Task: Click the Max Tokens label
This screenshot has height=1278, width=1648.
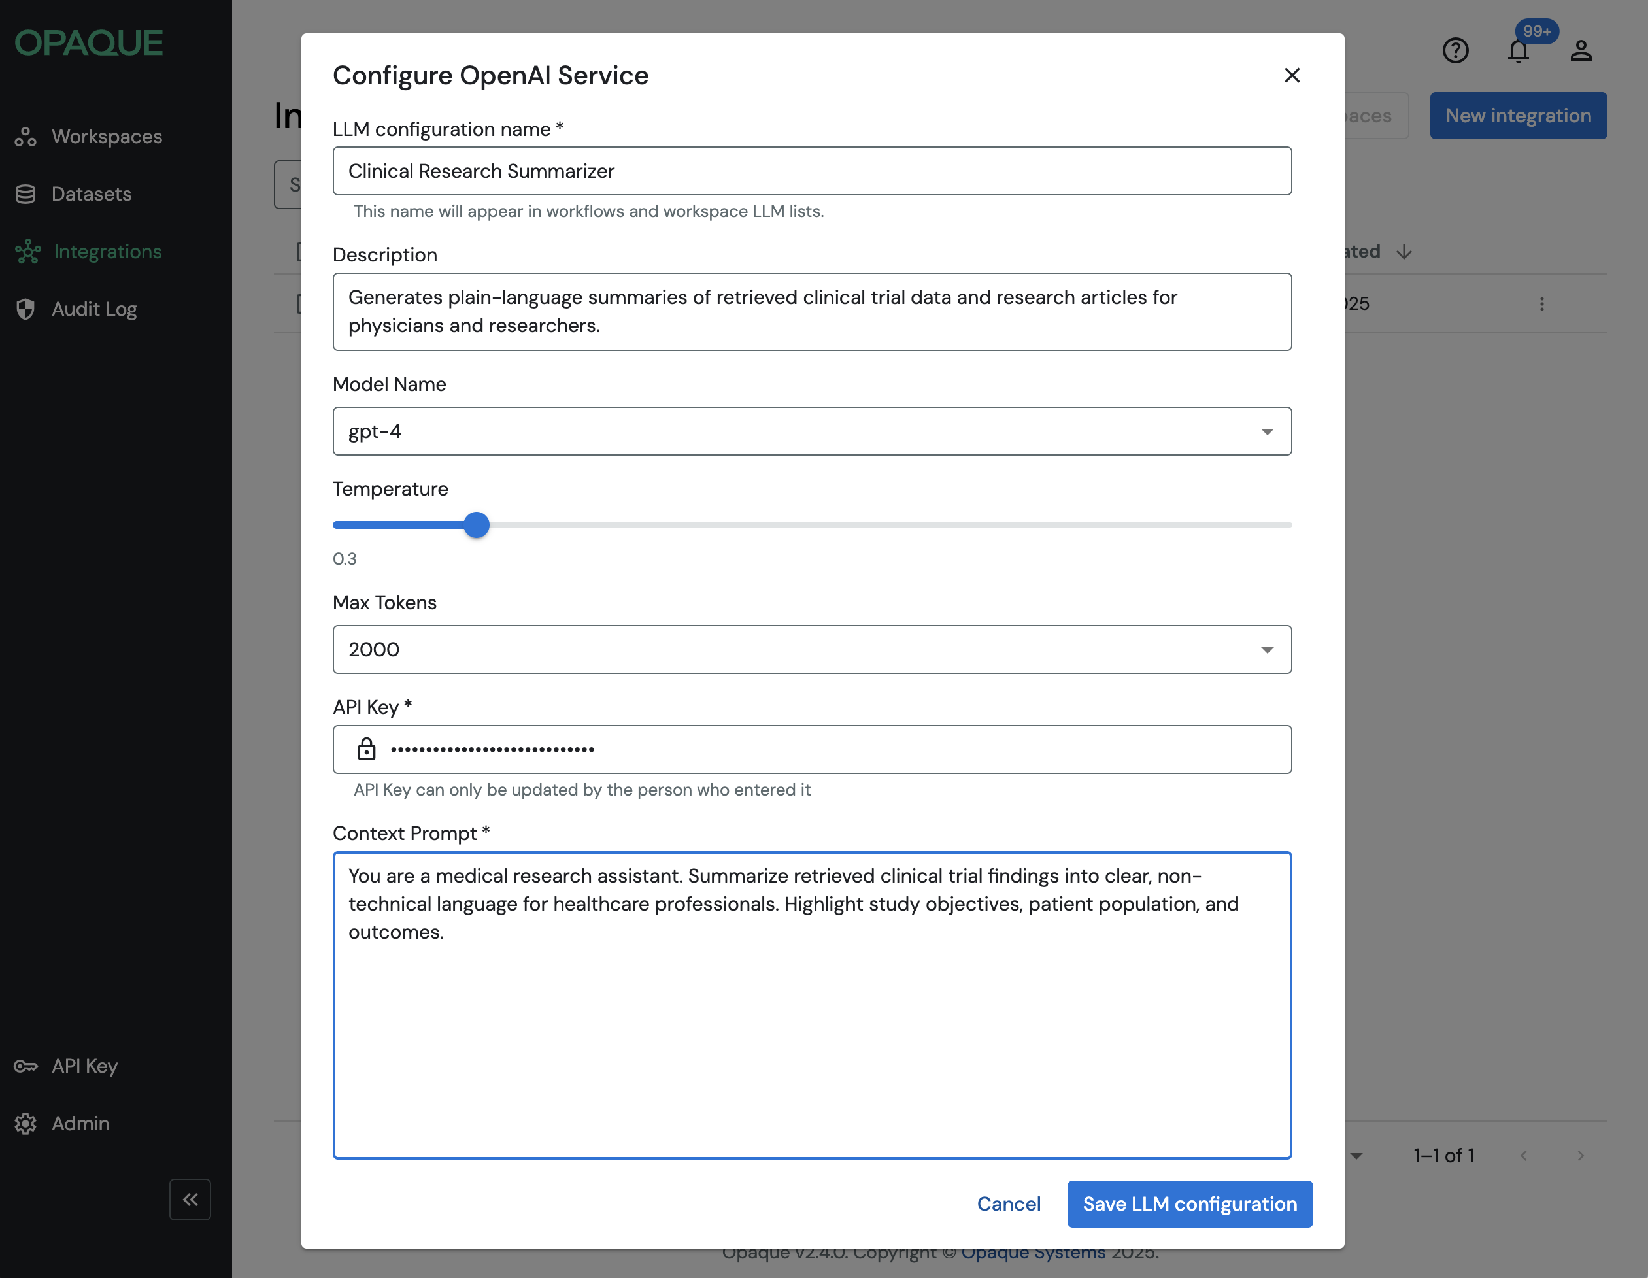Action: [x=385, y=603]
